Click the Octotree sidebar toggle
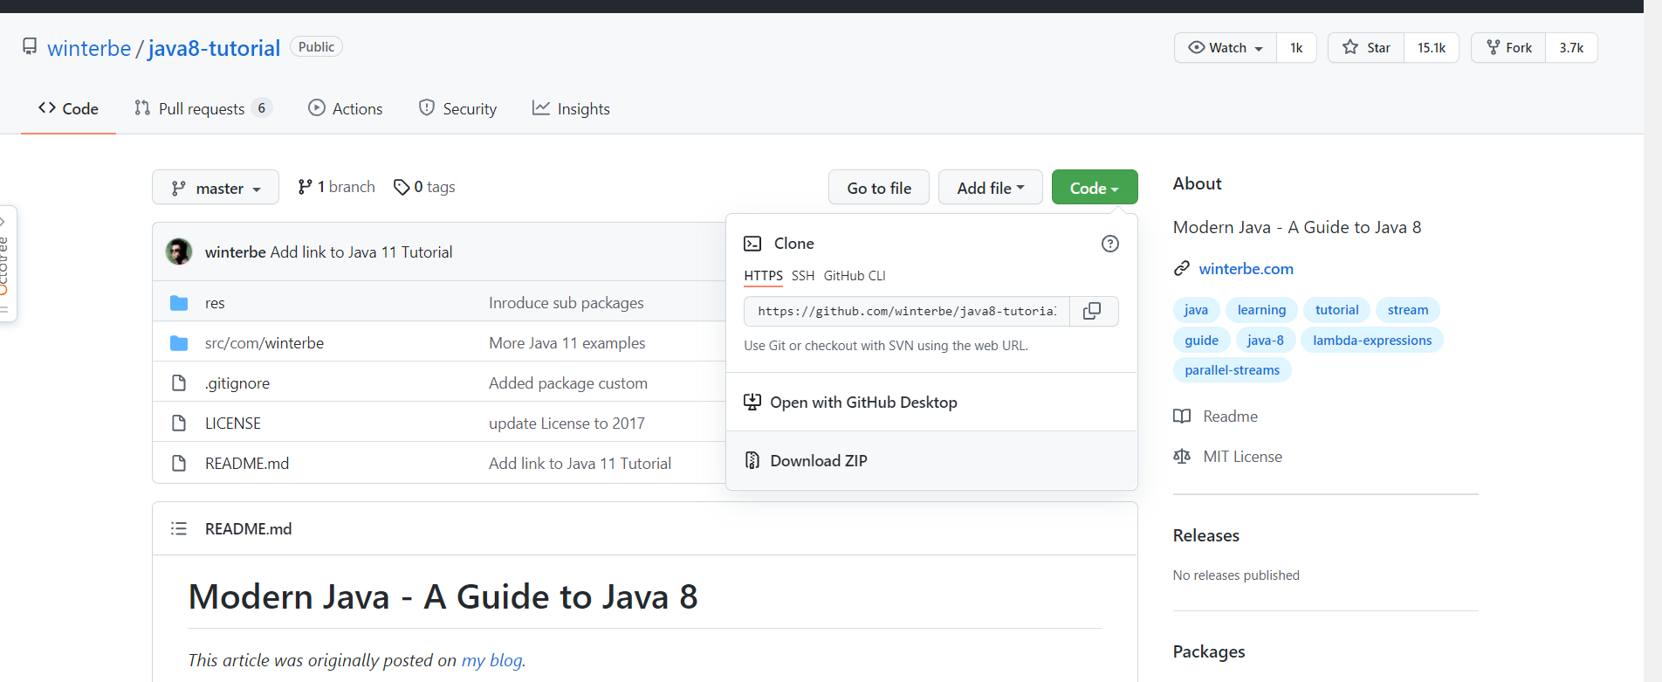 tap(7, 264)
